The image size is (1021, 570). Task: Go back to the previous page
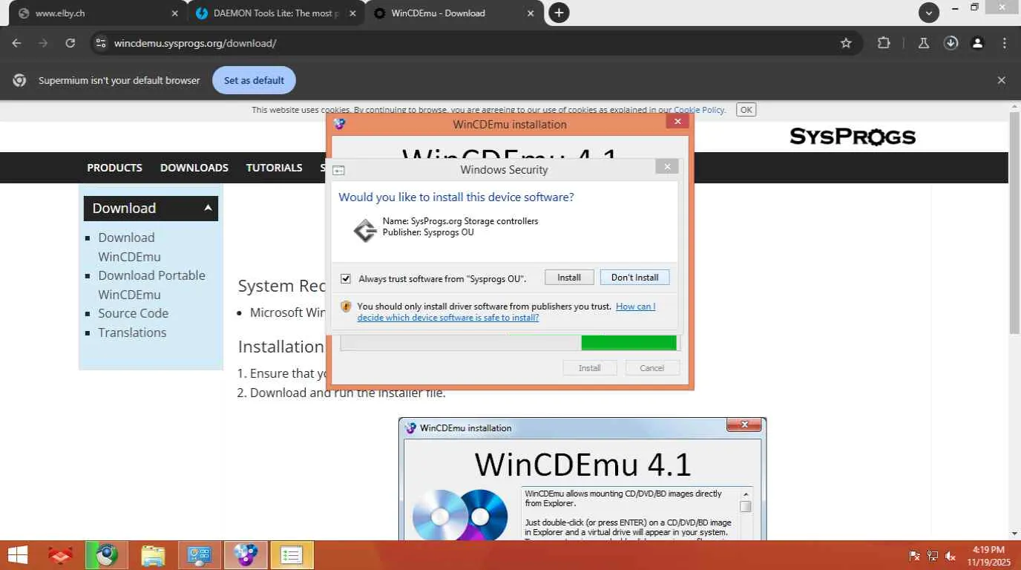tap(16, 43)
